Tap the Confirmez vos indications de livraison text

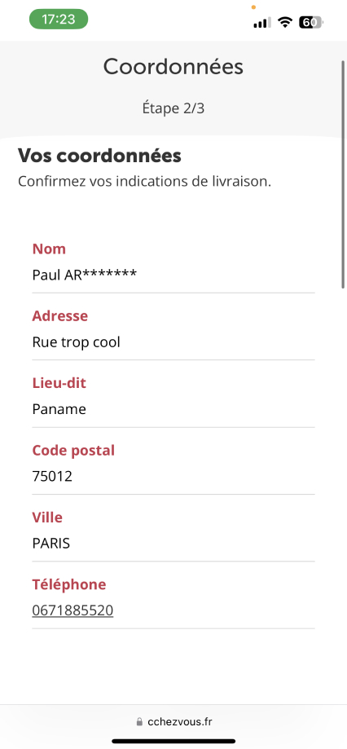pos(145,182)
